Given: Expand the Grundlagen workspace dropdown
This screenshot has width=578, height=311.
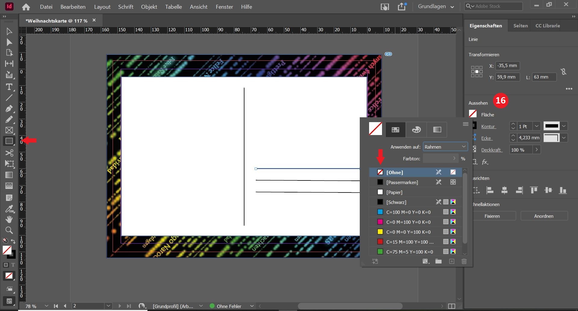Looking at the screenshot, I should 436,7.
